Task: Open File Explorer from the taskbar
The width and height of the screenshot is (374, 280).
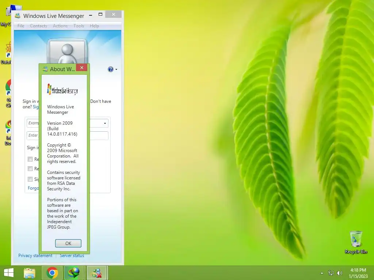Action: (x=30, y=273)
